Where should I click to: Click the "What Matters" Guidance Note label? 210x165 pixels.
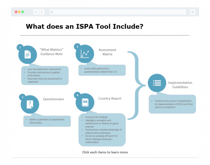(51, 52)
